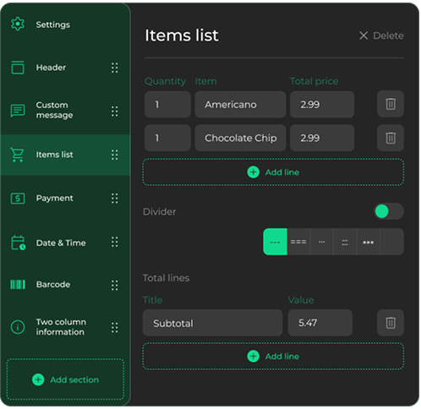Click Add section button in sidebar
This screenshot has width=421, height=409.
(x=65, y=380)
